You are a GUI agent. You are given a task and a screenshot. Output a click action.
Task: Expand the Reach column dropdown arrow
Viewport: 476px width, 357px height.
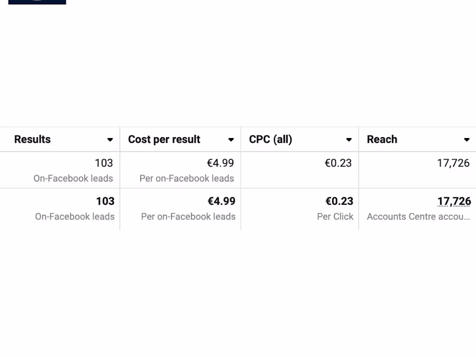466,140
